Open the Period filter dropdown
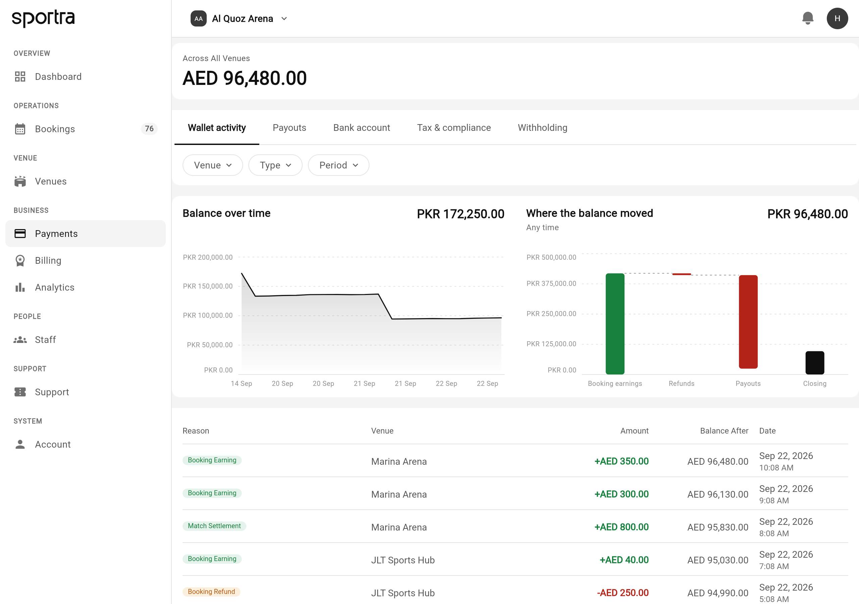 (x=339, y=165)
